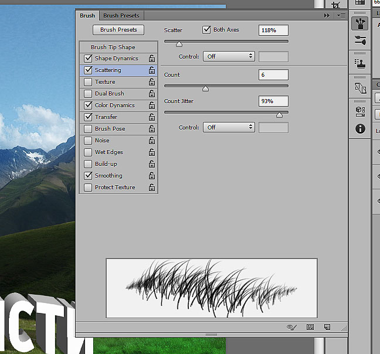Image resolution: width=380 pixels, height=354 pixels.
Task: Open the Brush panel icon in dock
Action: coord(360,23)
